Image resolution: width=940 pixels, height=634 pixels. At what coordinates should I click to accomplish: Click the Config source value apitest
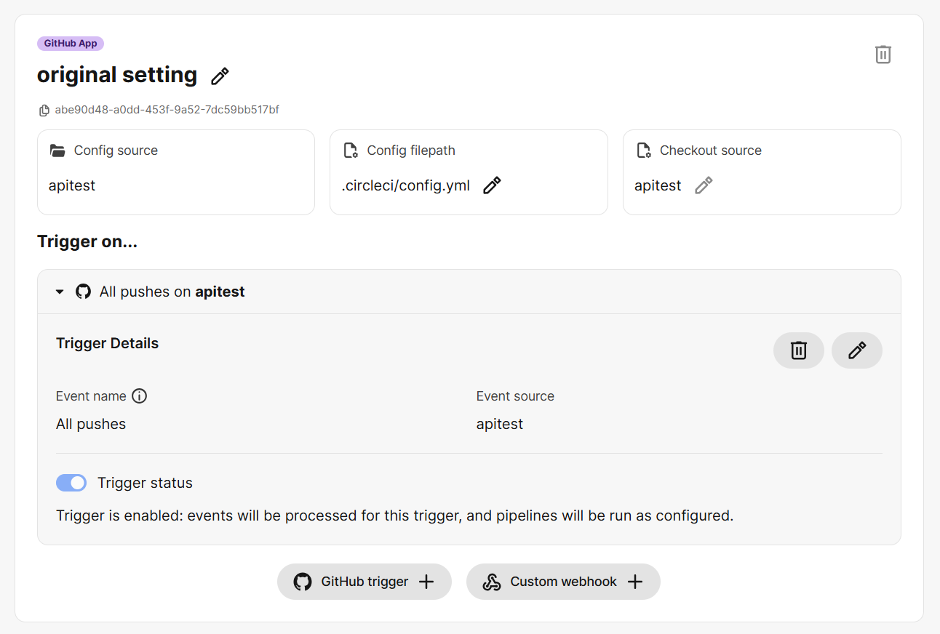point(72,185)
